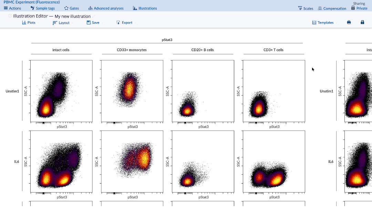Open the Compensation editor
The height and width of the screenshot is (209, 372).
pos(332,8)
